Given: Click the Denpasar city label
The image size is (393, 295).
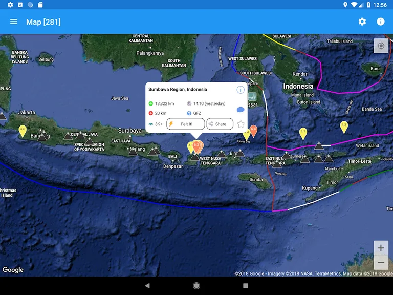Looking at the screenshot, I should [173, 166].
